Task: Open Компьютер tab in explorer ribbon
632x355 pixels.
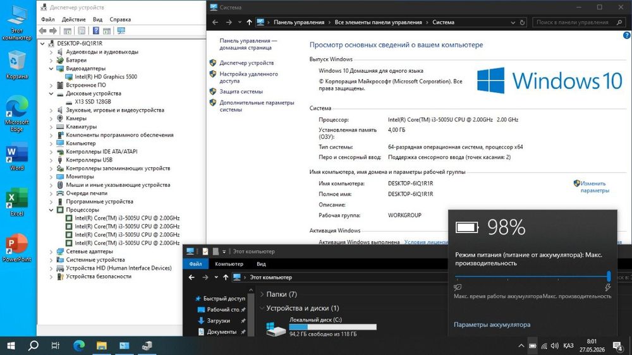Action: [x=229, y=264]
